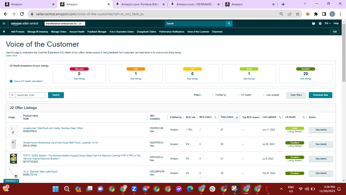Open the Learn more link

(x=11, y=56)
